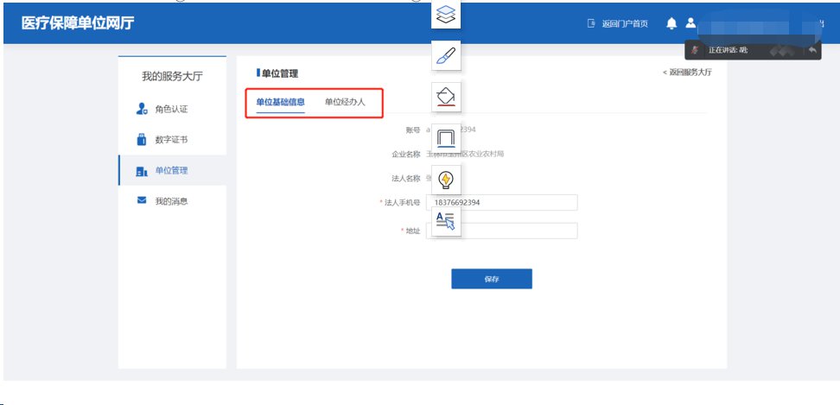This screenshot has width=840, height=405.
Task: Open 我的消息 in the sidebar
Action: 170,201
